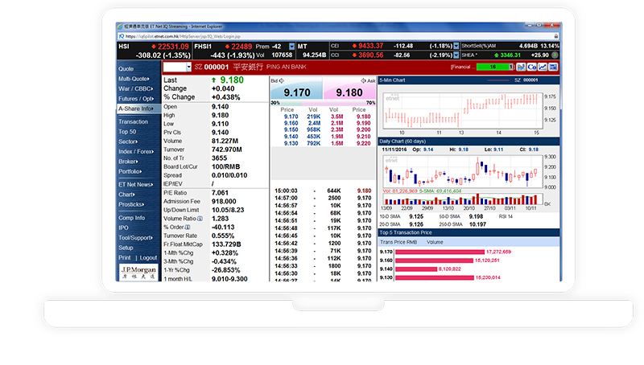Screen dimensions: 644x365
Task: Select Quote in the sidebar
Action: click(126, 69)
